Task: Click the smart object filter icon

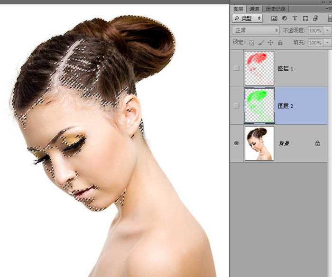Action: pos(315,18)
